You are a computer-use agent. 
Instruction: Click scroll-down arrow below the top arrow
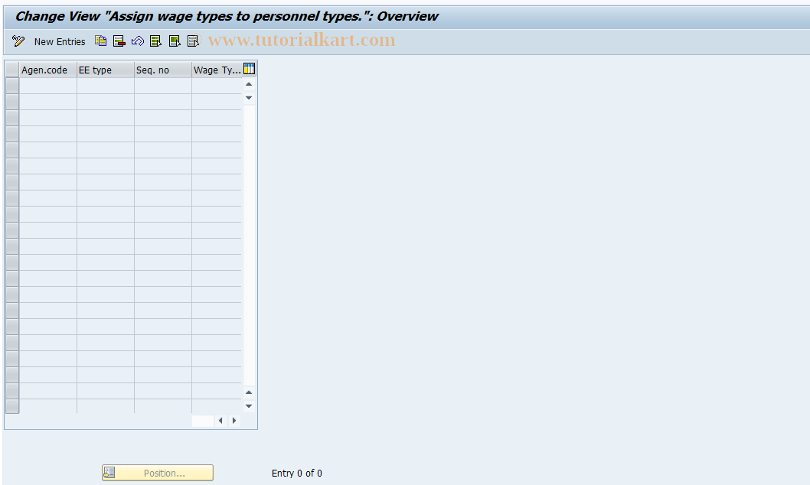249,97
